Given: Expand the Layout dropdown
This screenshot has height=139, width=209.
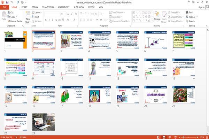Looking at the screenshot, I should tap(37, 13).
